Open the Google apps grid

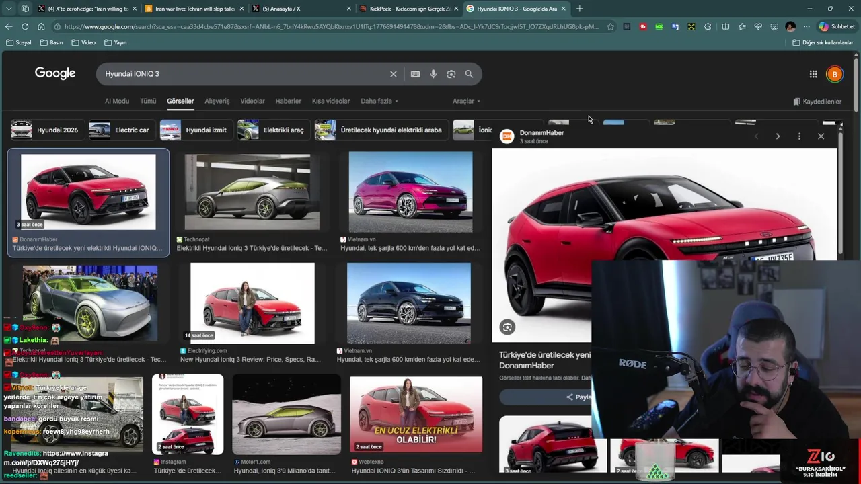point(813,74)
